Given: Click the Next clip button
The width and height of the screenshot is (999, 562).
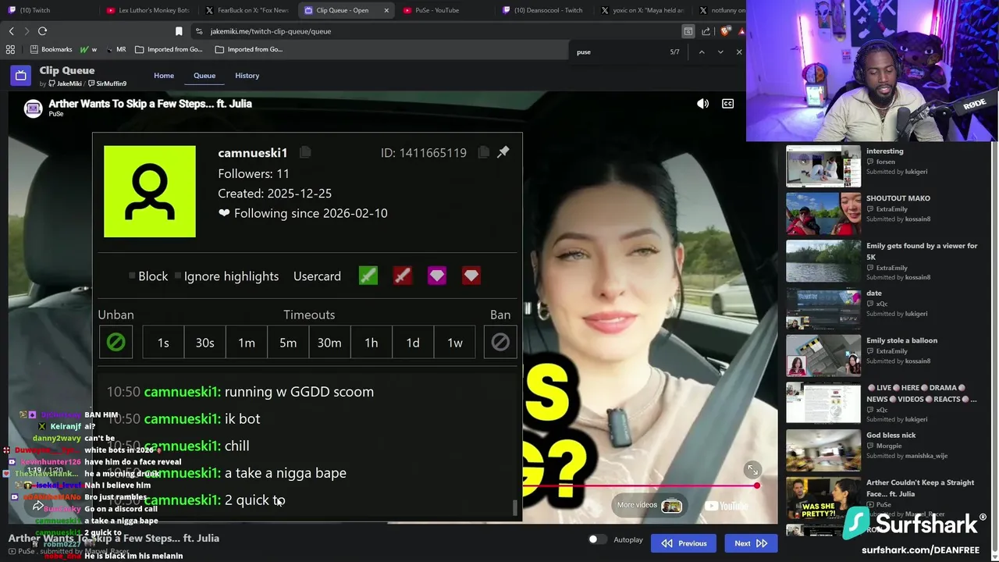Looking at the screenshot, I should (751, 543).
